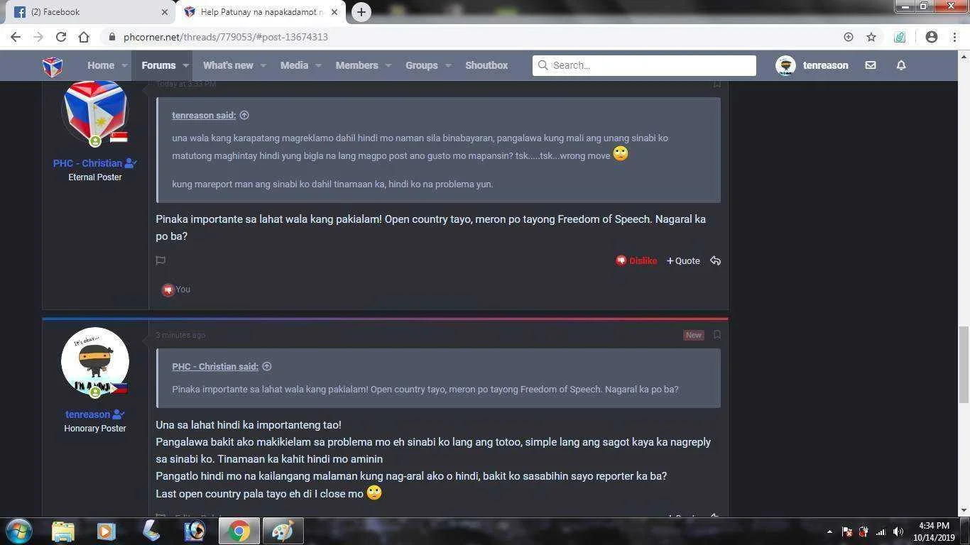
Task: Click the reply arrow on PHC - Christian's post
Action: [x=715, y=260]
